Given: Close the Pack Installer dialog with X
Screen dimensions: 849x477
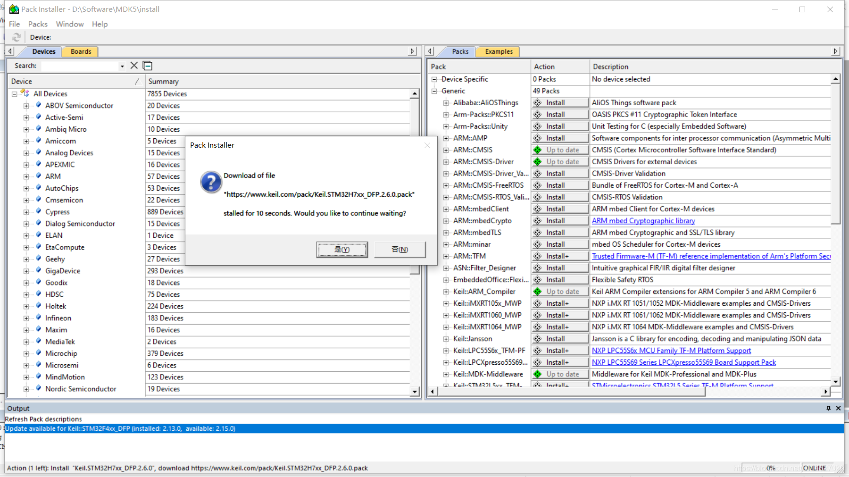Looking at the screenshot, I should (427, 145).
